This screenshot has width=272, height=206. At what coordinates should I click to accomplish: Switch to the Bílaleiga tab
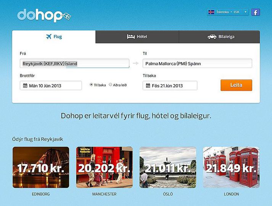pos(219,37)
